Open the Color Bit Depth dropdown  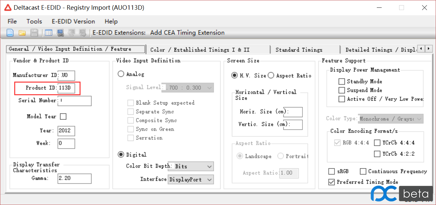pos(191,166)
